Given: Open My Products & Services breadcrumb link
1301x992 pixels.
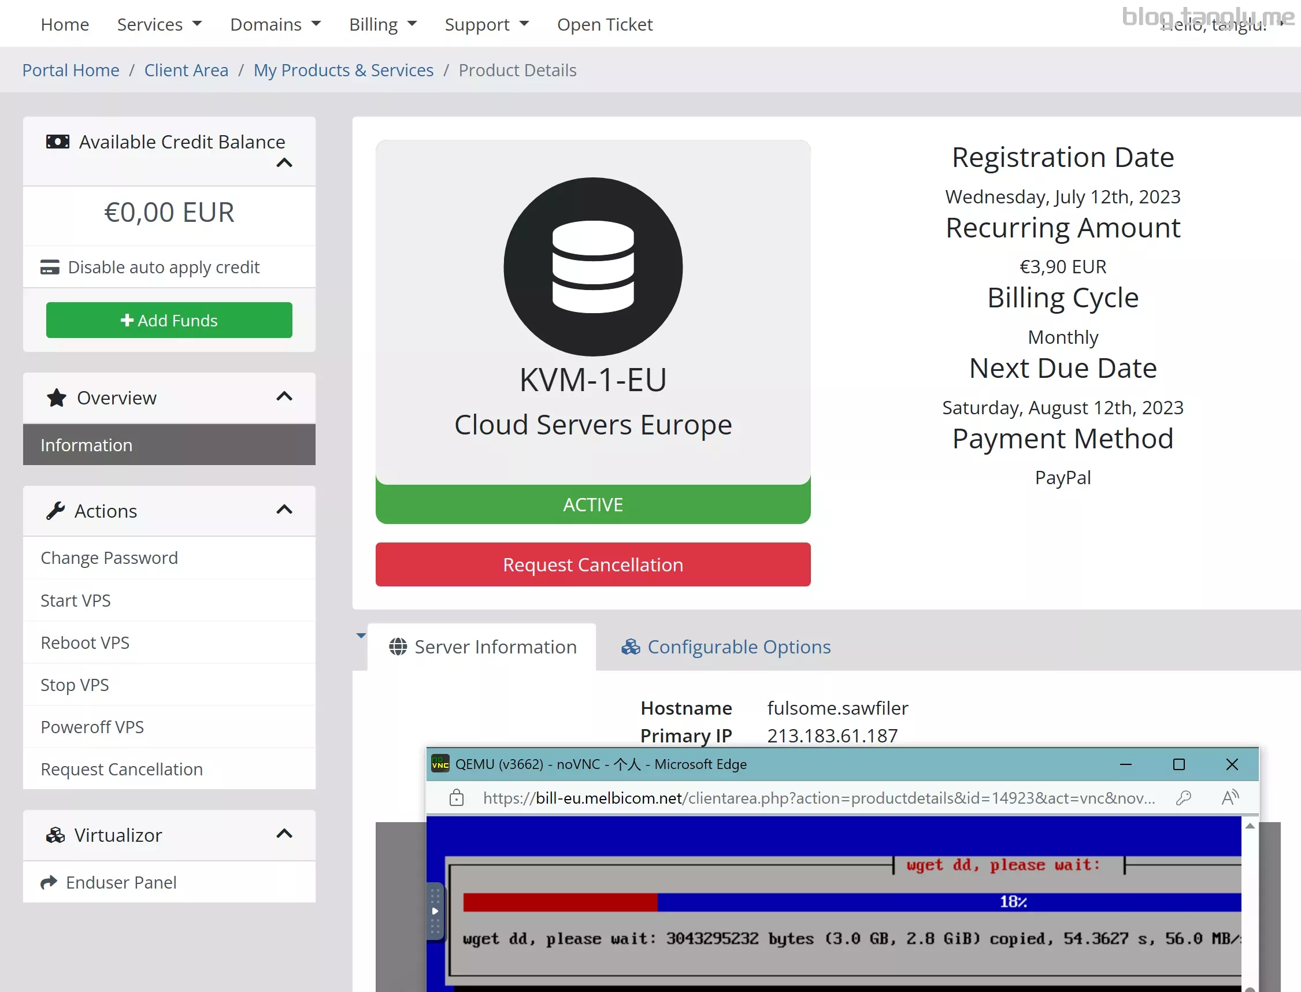Looking at the screenshot, I should point(344,70).
